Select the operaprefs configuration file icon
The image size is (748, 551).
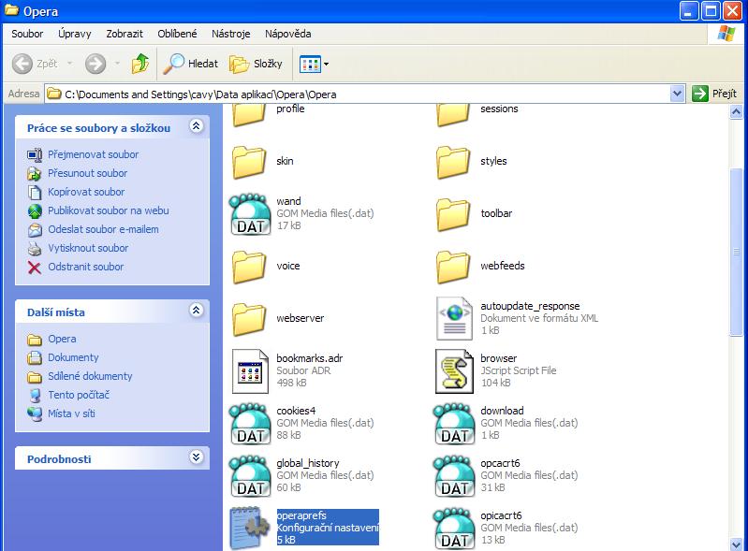250,528
